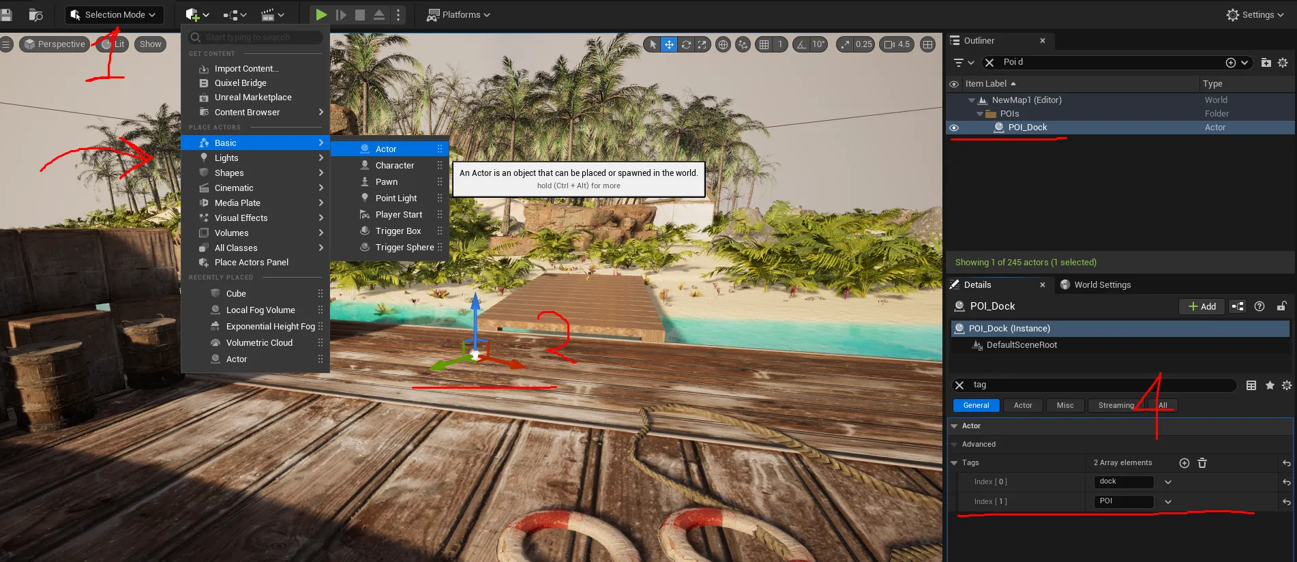Click the Add component button
Viewport: 1297px width, 562px height.
(1202, 306)
